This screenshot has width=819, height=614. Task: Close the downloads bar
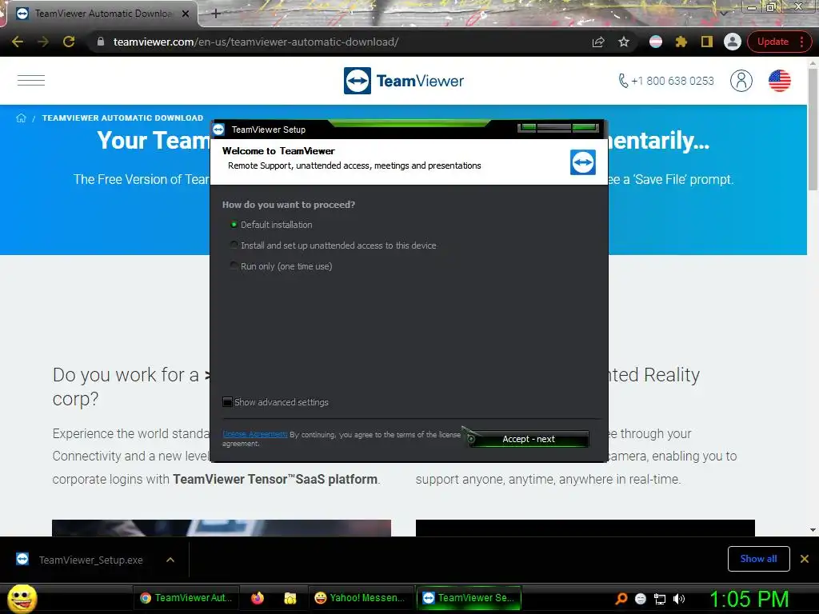point(805,559)
